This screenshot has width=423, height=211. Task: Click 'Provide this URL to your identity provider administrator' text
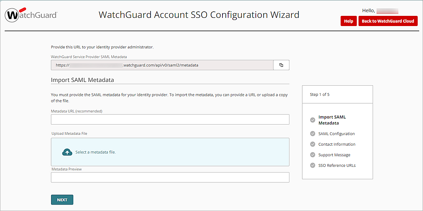click(102, 47)
